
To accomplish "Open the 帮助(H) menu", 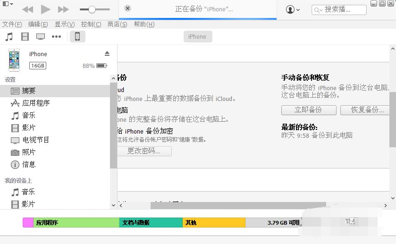I will 144,24.
